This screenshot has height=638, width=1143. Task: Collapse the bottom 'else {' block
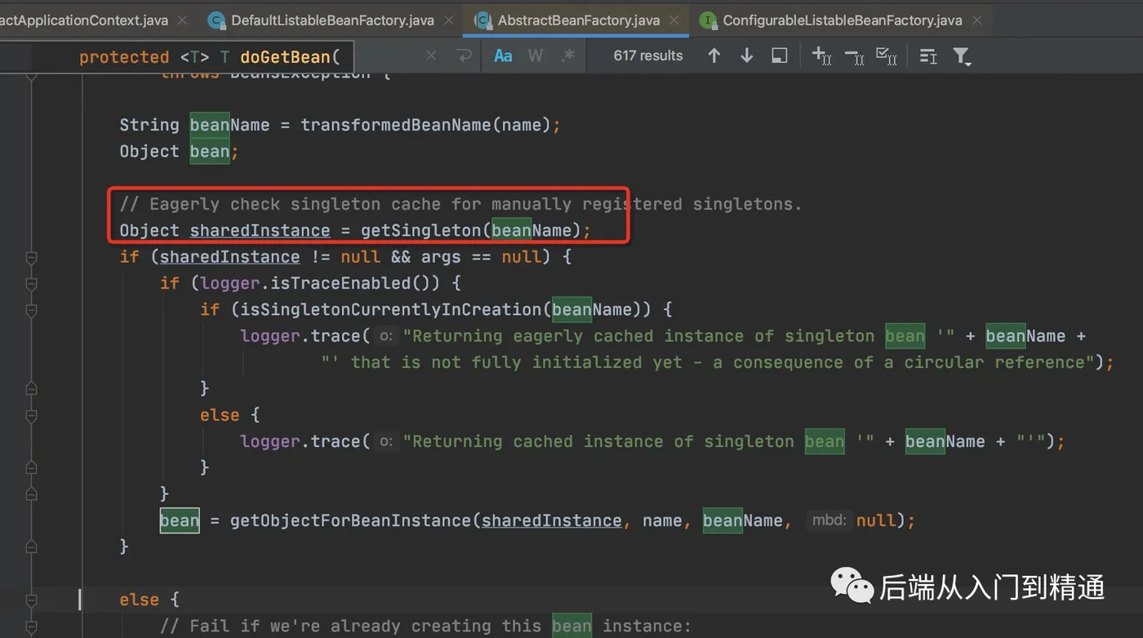click(x=31, y=600)
